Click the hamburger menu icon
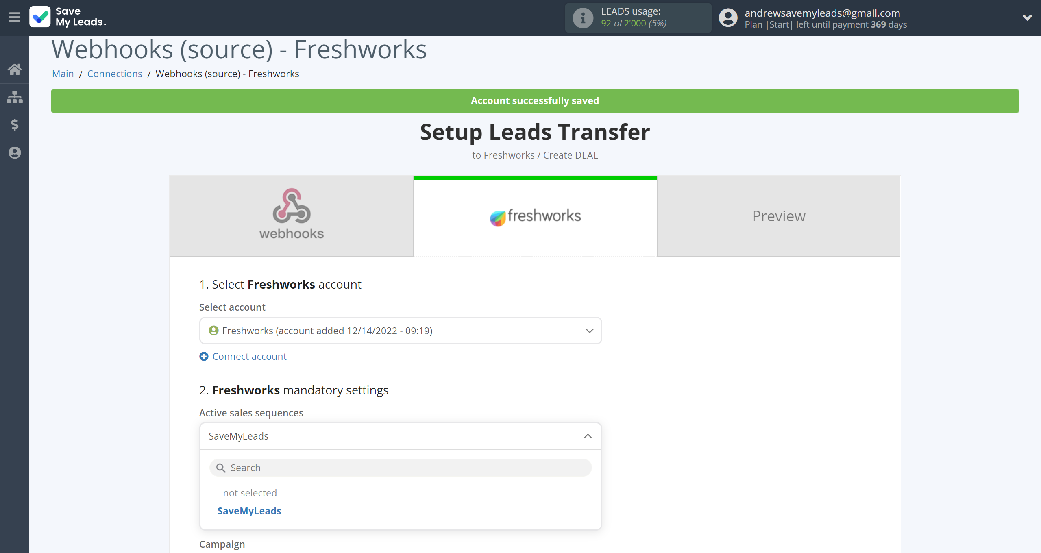This screenshot has height=553, width=1041. (15, 17)
